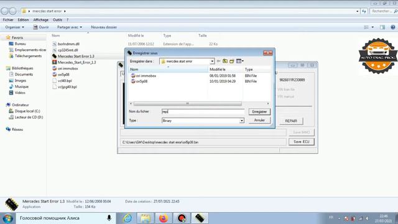398x224 pixels.
Task: Toggle the preview pane icon
Action: pyautogui.click(x=382, y=27)
